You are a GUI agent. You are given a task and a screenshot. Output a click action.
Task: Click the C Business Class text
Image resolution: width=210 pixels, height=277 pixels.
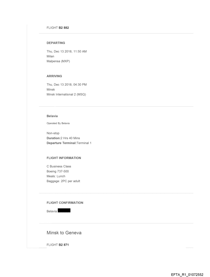click(x=59, y=166)
